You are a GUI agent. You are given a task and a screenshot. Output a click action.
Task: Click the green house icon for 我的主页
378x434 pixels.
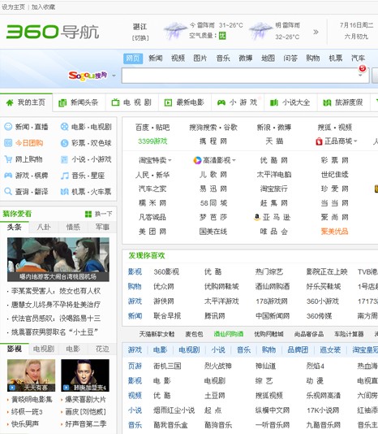click(x=10, y=103)
